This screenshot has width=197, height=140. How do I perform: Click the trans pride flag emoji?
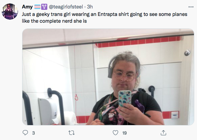pyautogui.click(x=37, y=7)
